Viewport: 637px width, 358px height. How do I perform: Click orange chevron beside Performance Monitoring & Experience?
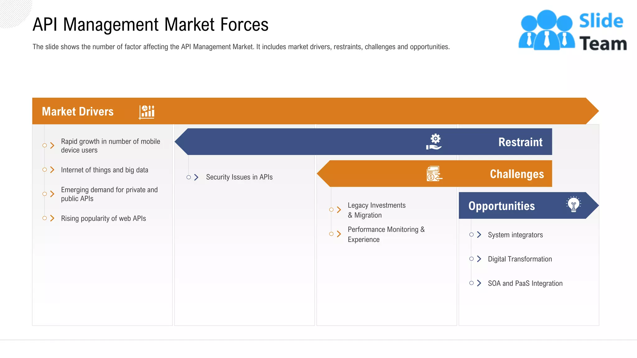coord(339,234)
